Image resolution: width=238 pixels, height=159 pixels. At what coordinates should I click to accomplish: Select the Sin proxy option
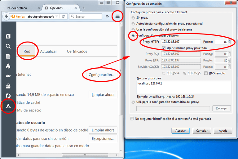(133, 18)
